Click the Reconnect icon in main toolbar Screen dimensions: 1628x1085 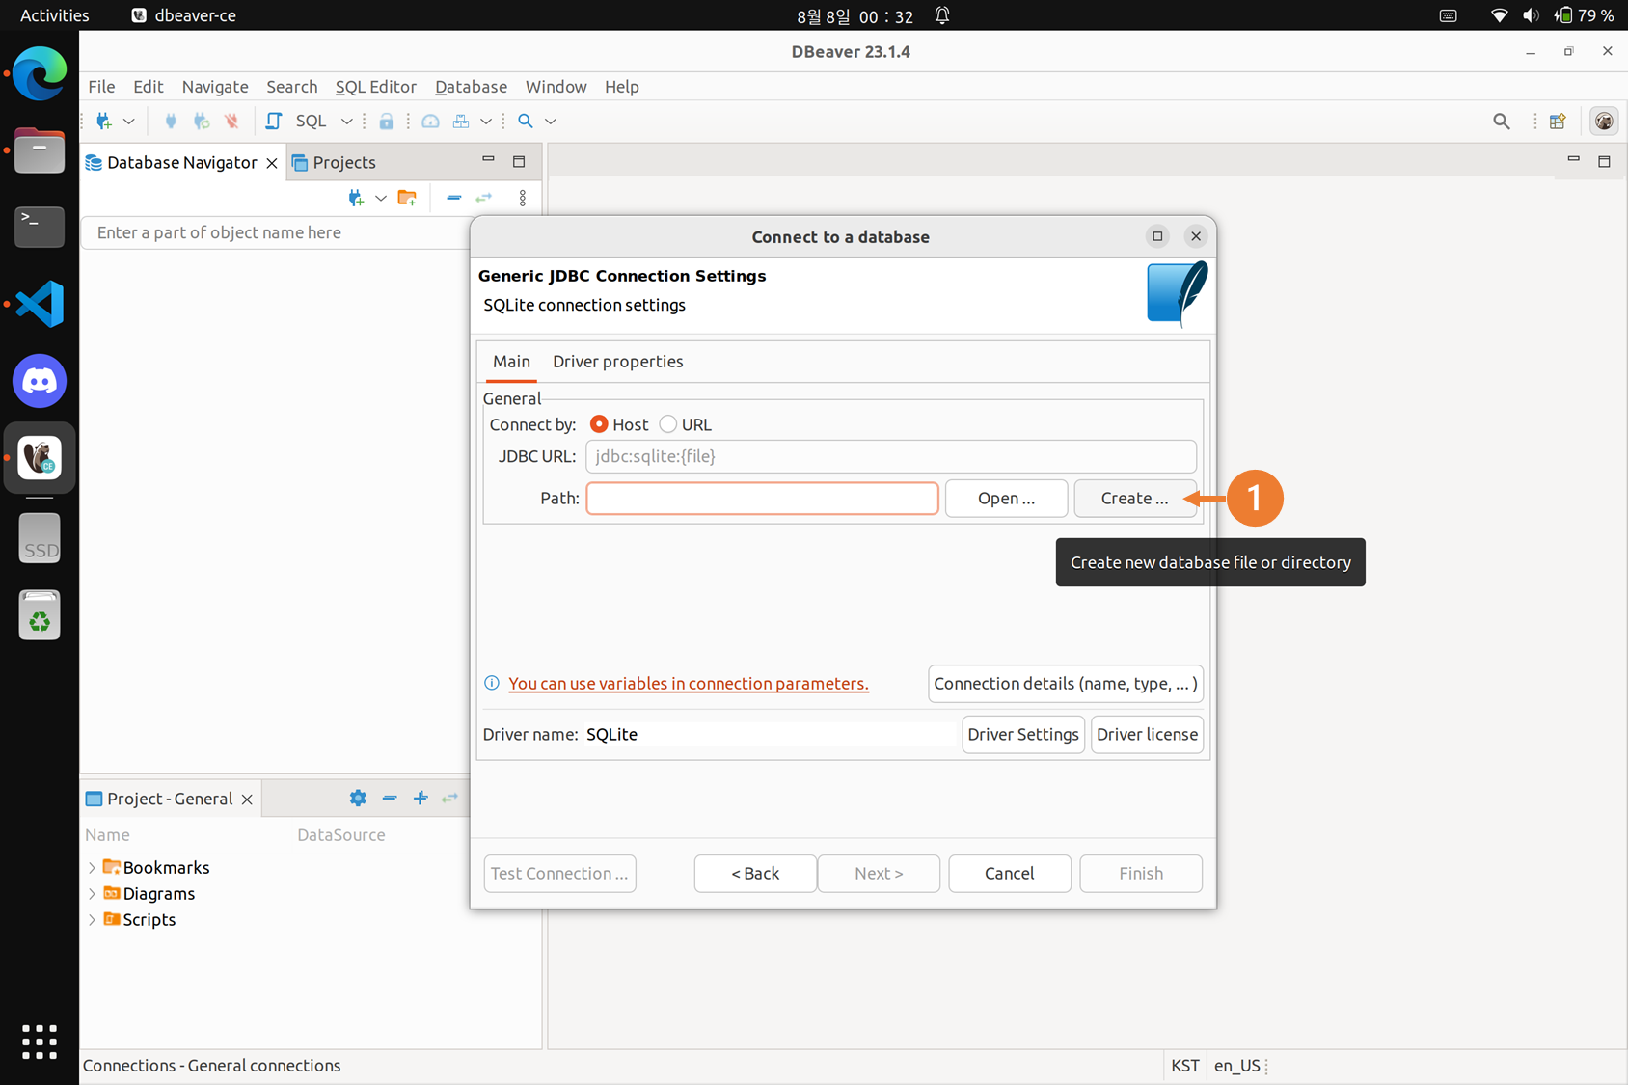click(x=202, y=122)
